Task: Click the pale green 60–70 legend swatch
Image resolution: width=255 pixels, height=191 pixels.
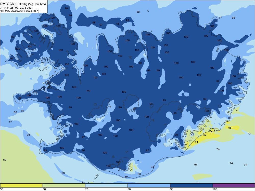Action: [64, 185]
